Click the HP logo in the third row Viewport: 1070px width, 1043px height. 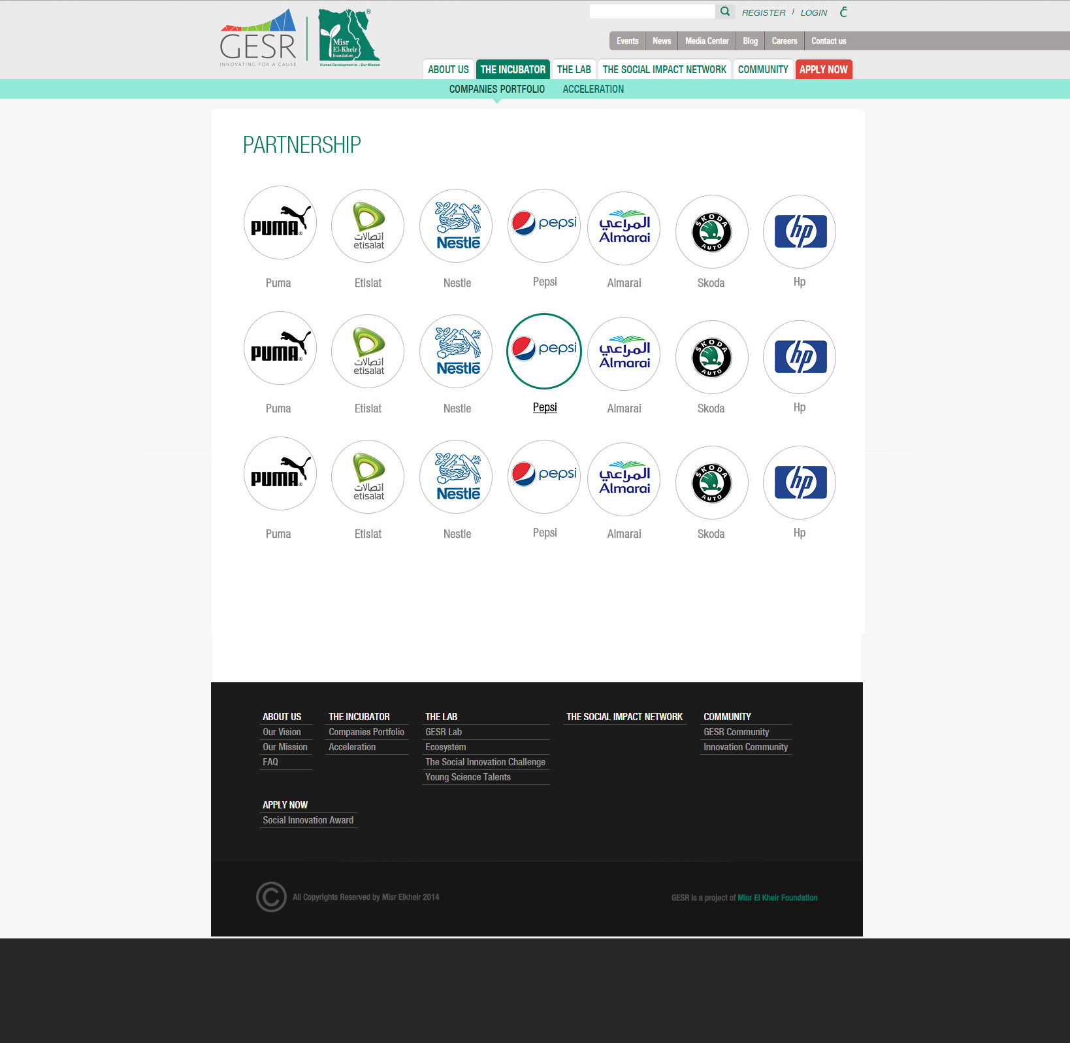(800, 482)
